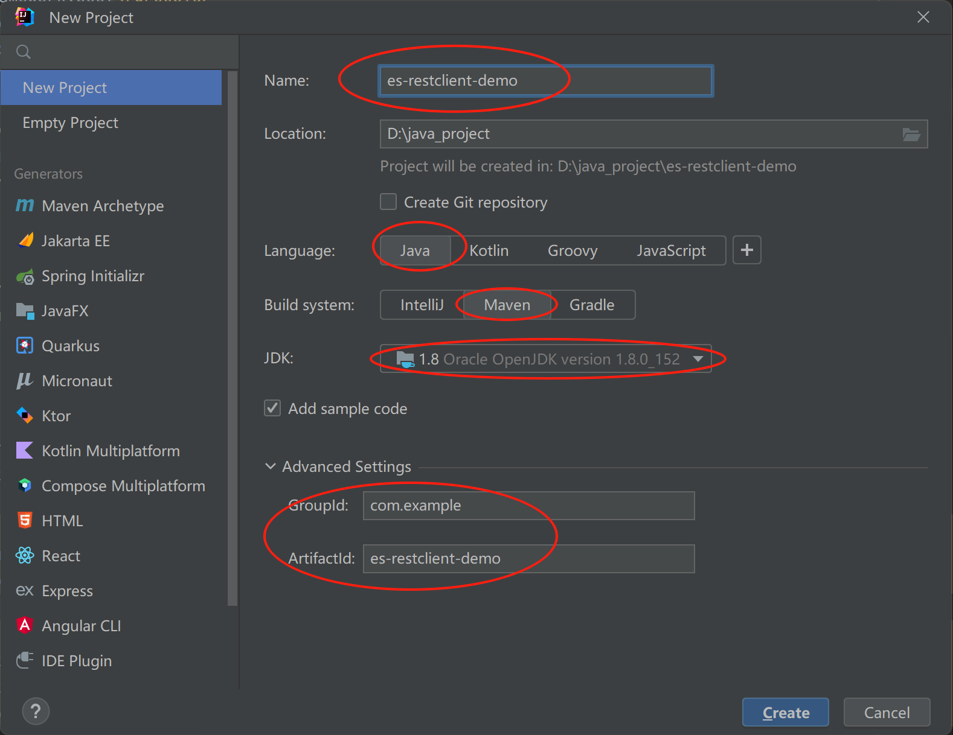Close the New Project dialog
The height and width of the screenshot is (735, 953).
(923, 17)
